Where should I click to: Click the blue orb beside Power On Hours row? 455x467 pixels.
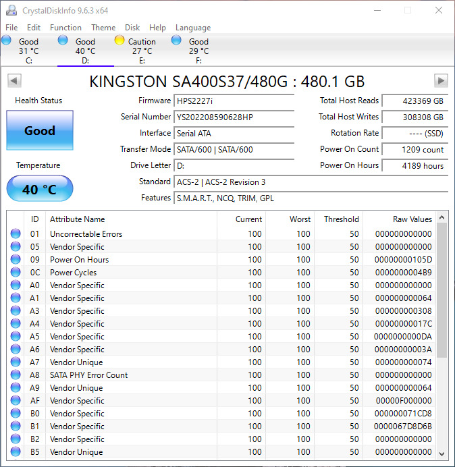coord(16,260)
